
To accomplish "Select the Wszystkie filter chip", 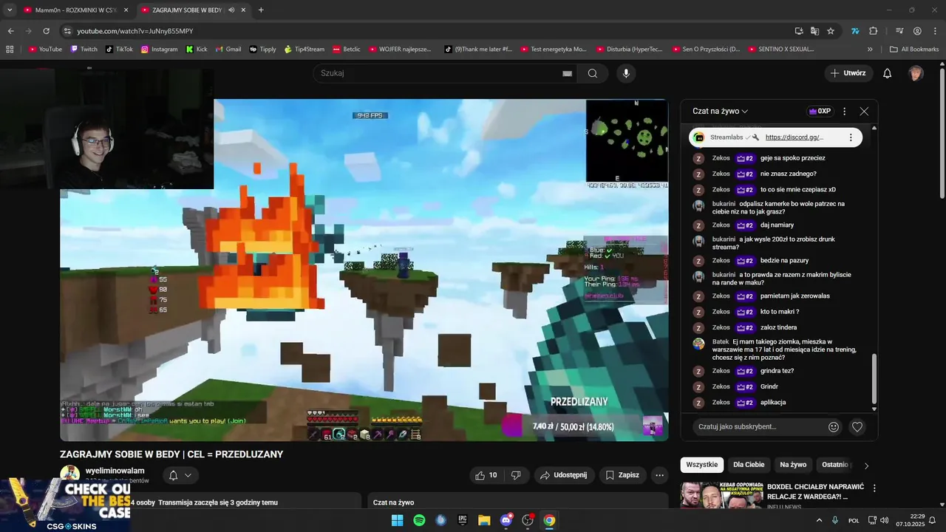I will coord(701,465).
